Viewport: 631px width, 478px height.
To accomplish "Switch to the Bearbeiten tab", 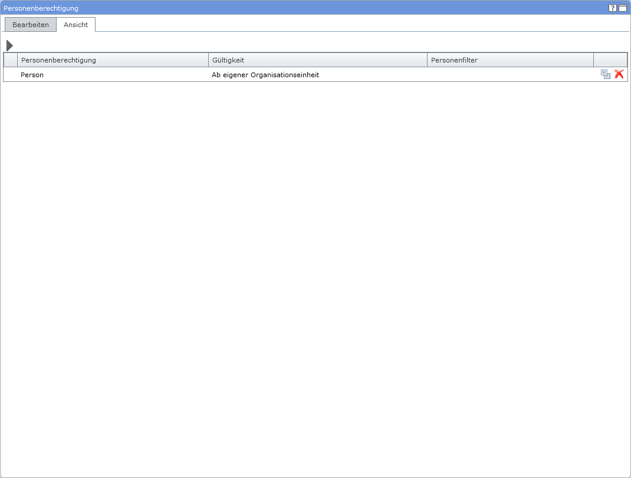I will [x=31, y=25].
